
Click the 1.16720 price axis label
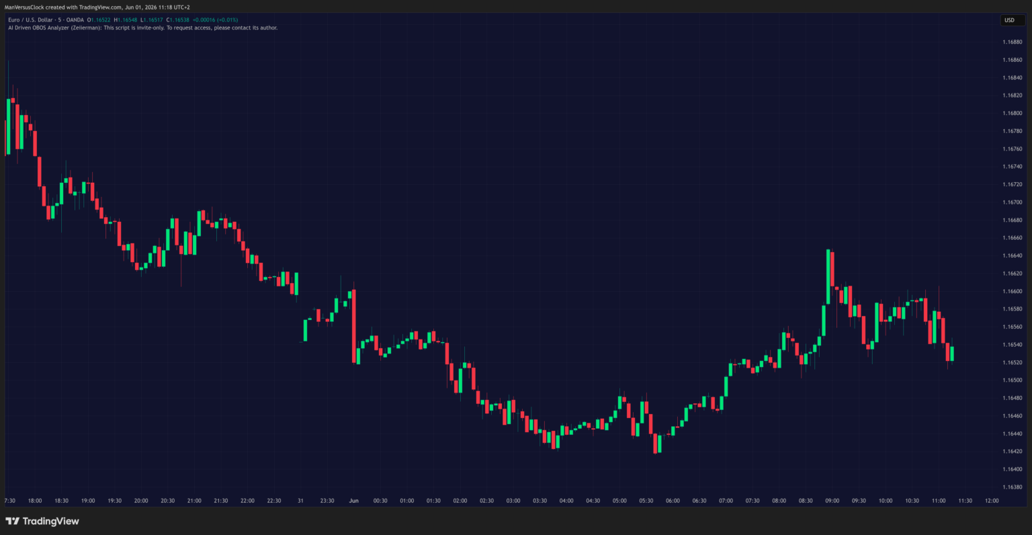(1013, 184)
